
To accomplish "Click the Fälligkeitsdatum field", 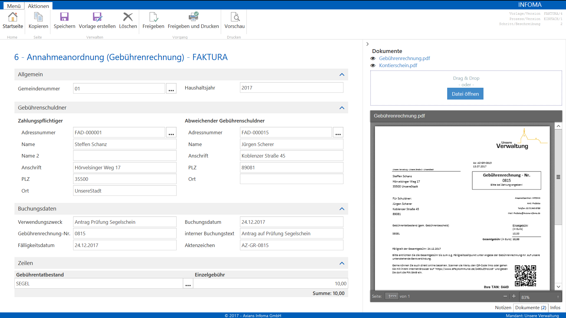I will click(x=125, y=245).
